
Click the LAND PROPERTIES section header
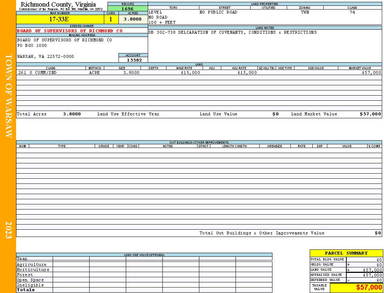point(265,4)
